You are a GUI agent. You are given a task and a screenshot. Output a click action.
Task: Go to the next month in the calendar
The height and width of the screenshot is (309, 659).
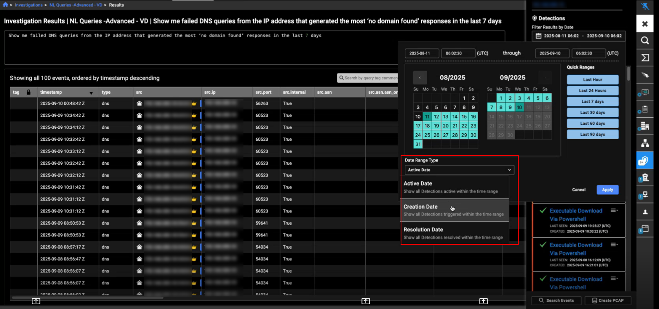tap(545, 78)
